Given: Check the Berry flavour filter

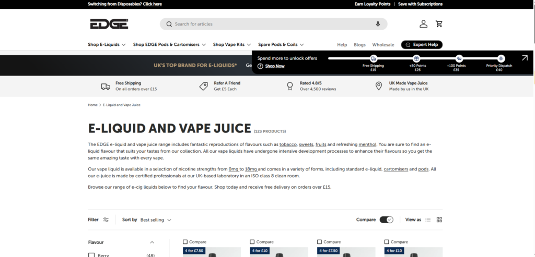Looking at the screenshot, I should coord(91,255).
